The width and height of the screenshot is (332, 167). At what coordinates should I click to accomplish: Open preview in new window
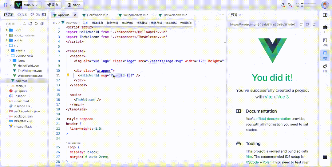[x=314, y=24]
